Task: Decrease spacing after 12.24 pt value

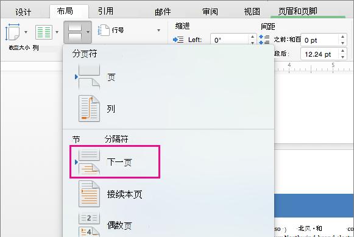Action: tap(342, 57)
